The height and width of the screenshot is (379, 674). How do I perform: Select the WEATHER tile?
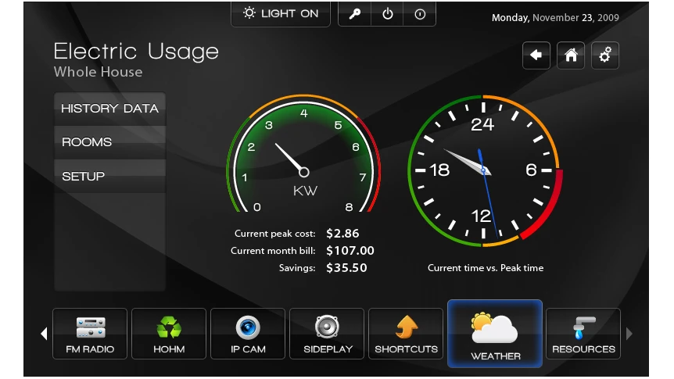(495, 334)
